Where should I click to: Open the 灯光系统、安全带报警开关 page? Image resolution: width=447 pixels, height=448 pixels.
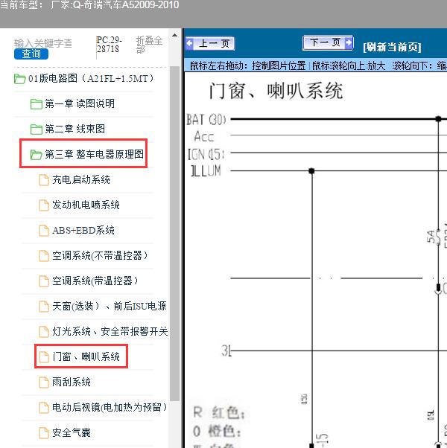pyautogui.click(x=110, y=331)
